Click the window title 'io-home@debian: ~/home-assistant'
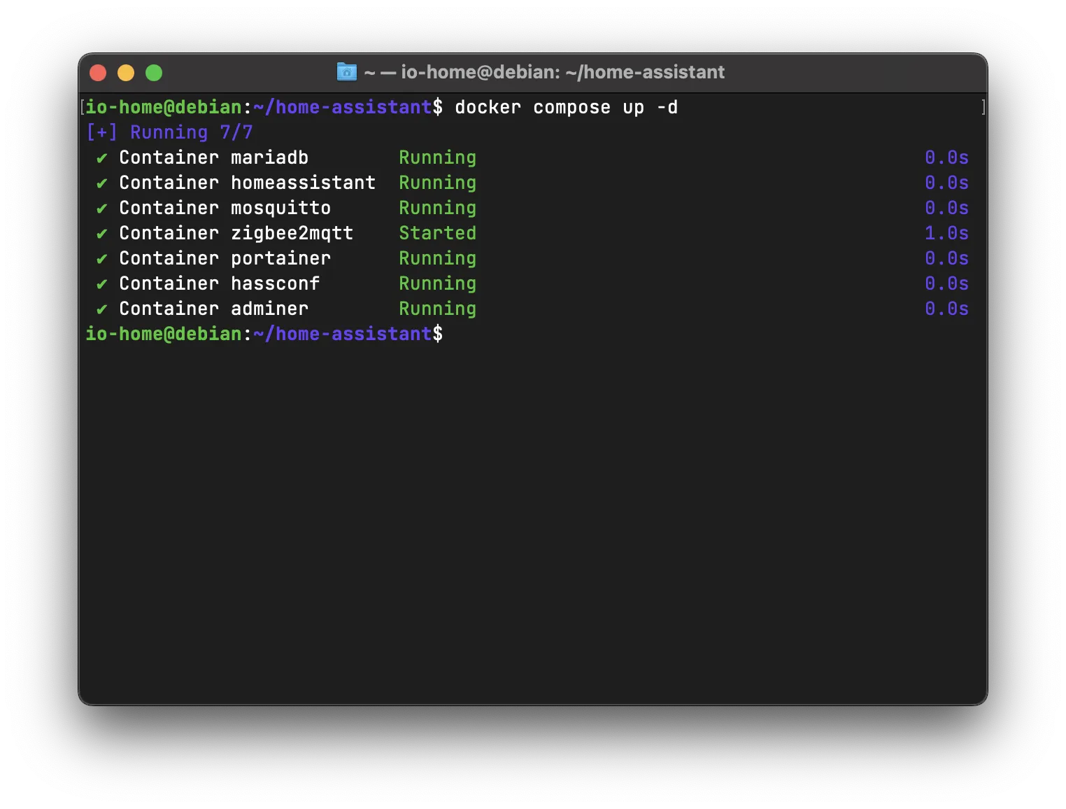This screenshot has height=809, width=1066. (x=562, y=72)
